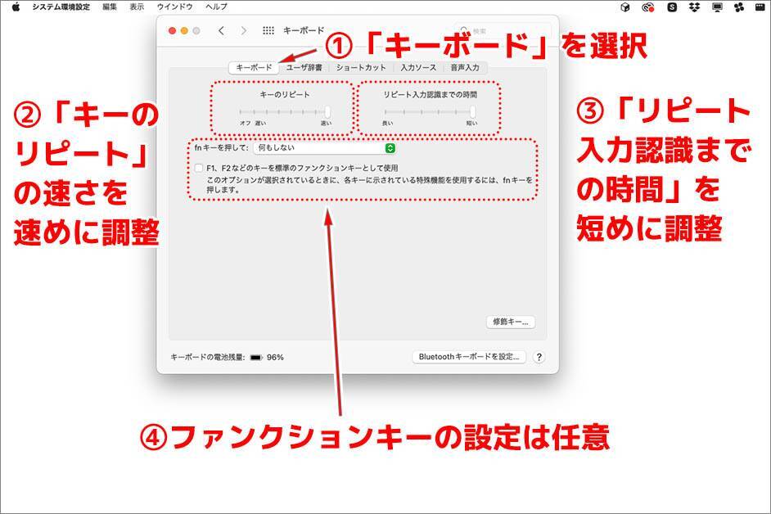Click the S app icon in the menu bar
The image size is (771, 514).
click(x=672, y=7)
